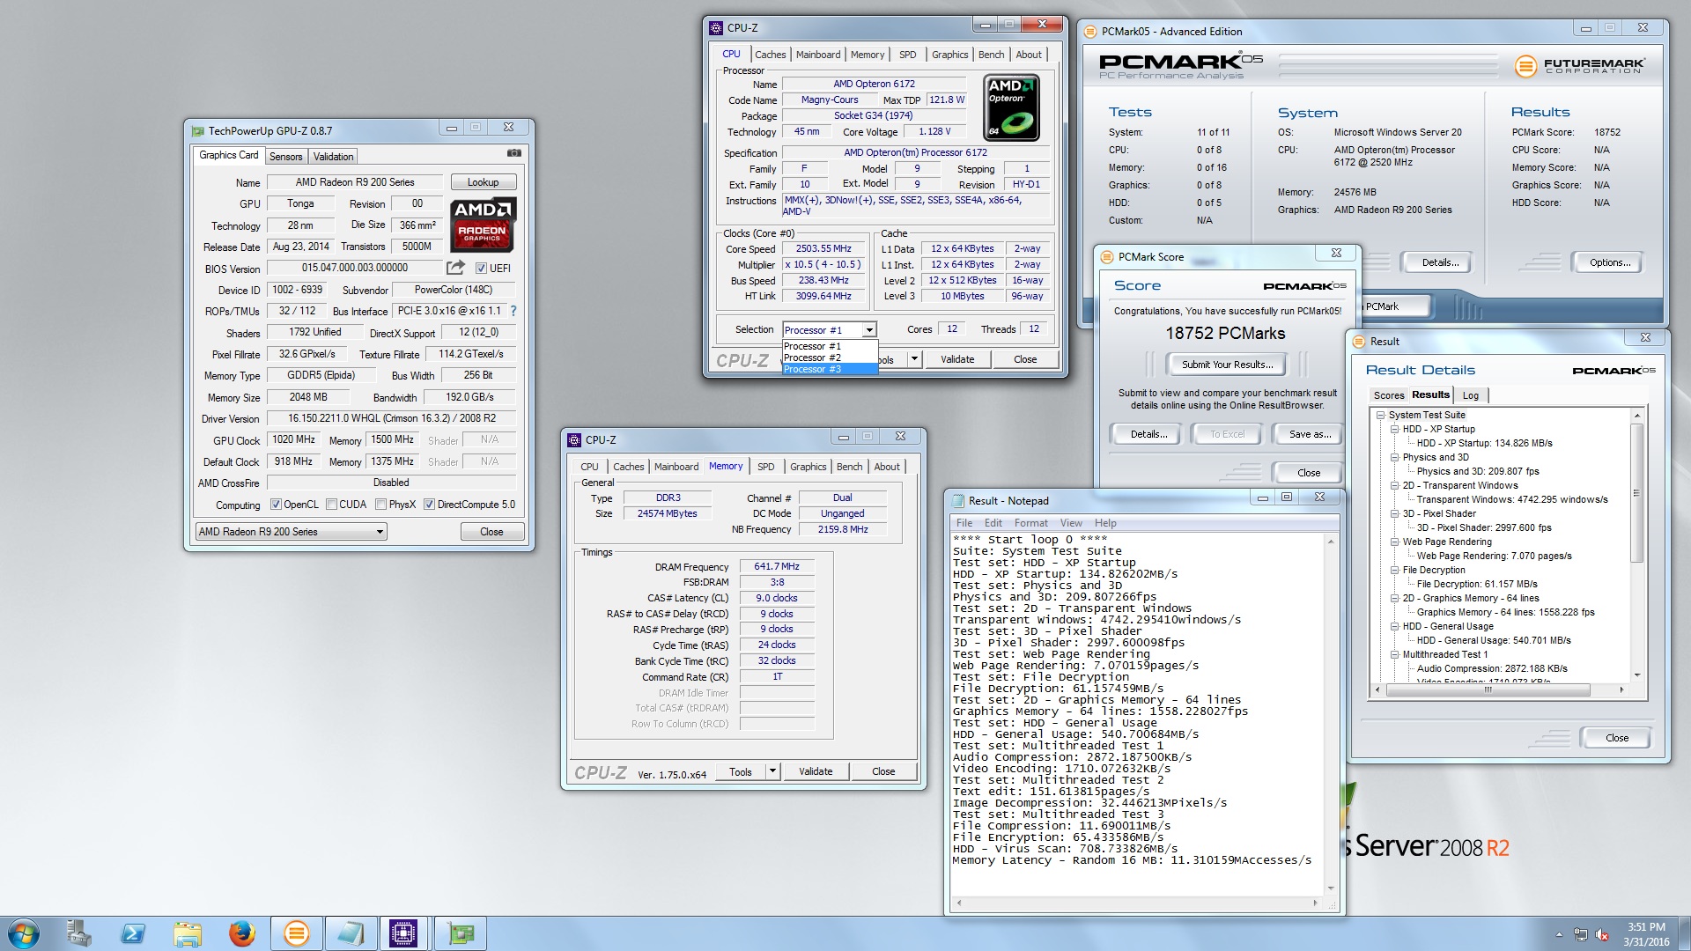Click the Result Details window title icon
Viewport: 1691px width, 951px height.
[1358, 341]
